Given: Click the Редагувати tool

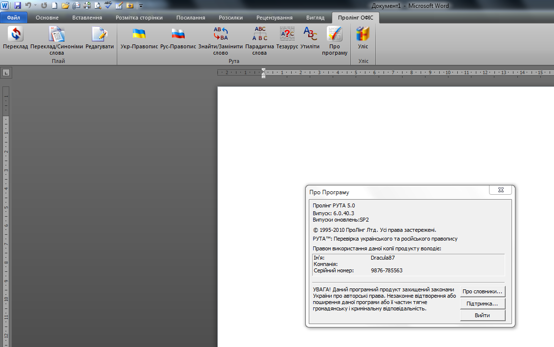Looking at the screenshot, I should click(100, 38).
